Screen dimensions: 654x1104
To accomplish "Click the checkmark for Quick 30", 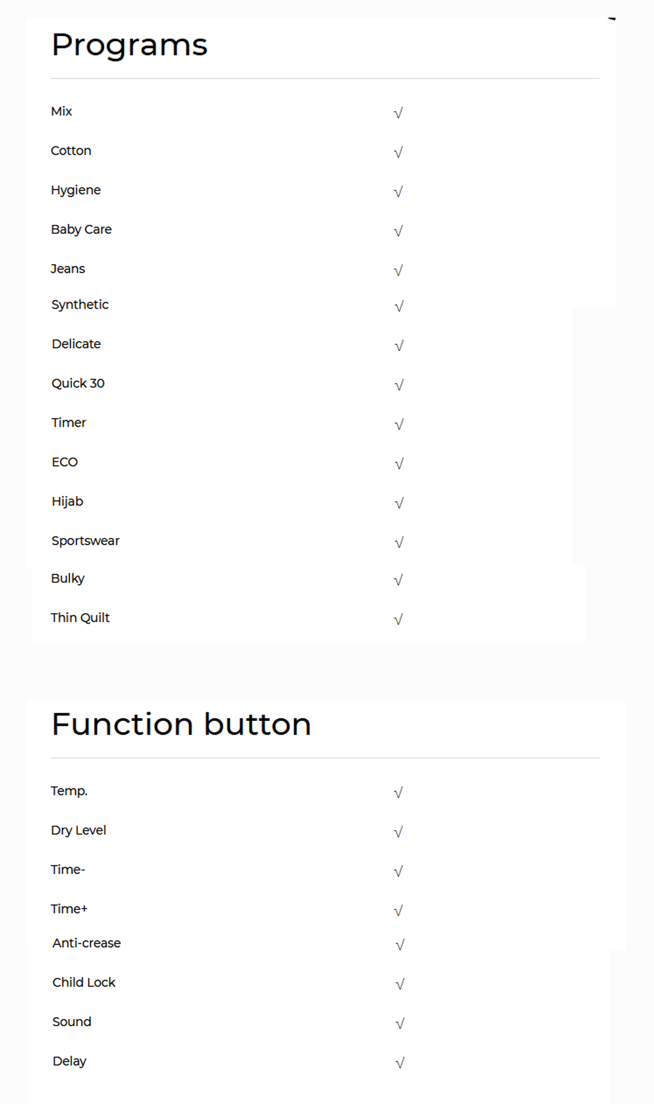I will [399, 385].
